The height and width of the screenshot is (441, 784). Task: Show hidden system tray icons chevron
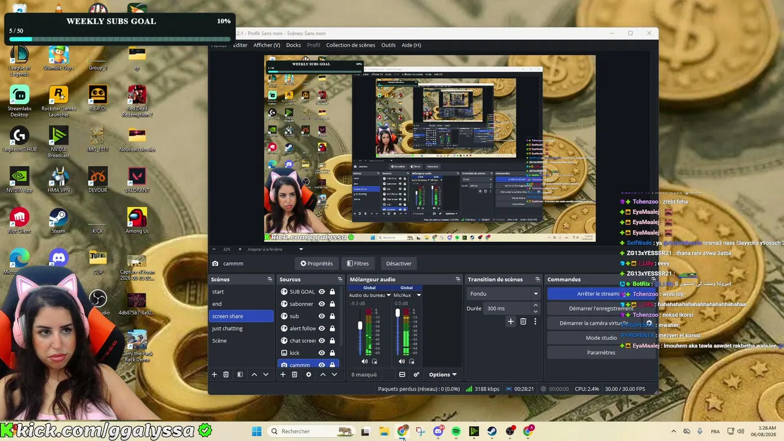point(673,431)
